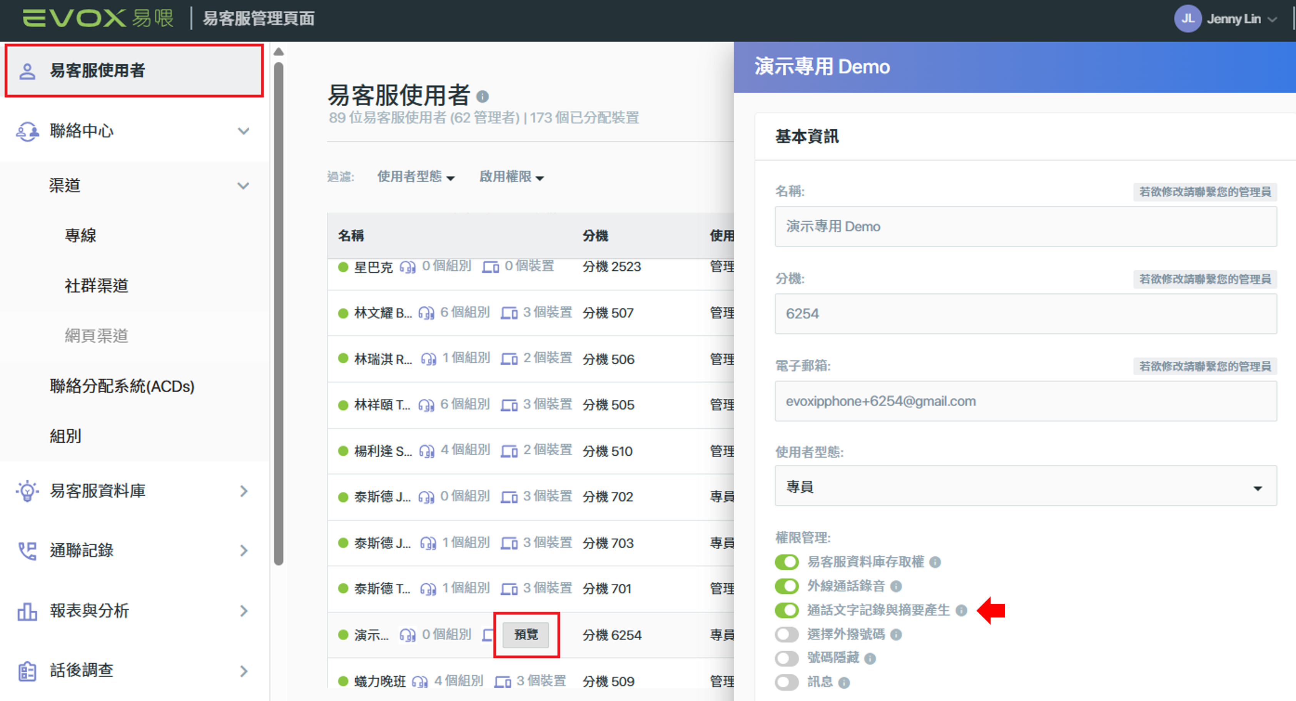Click the EVOX logo
Screen dimensions: 1296x701
point(98,18)
